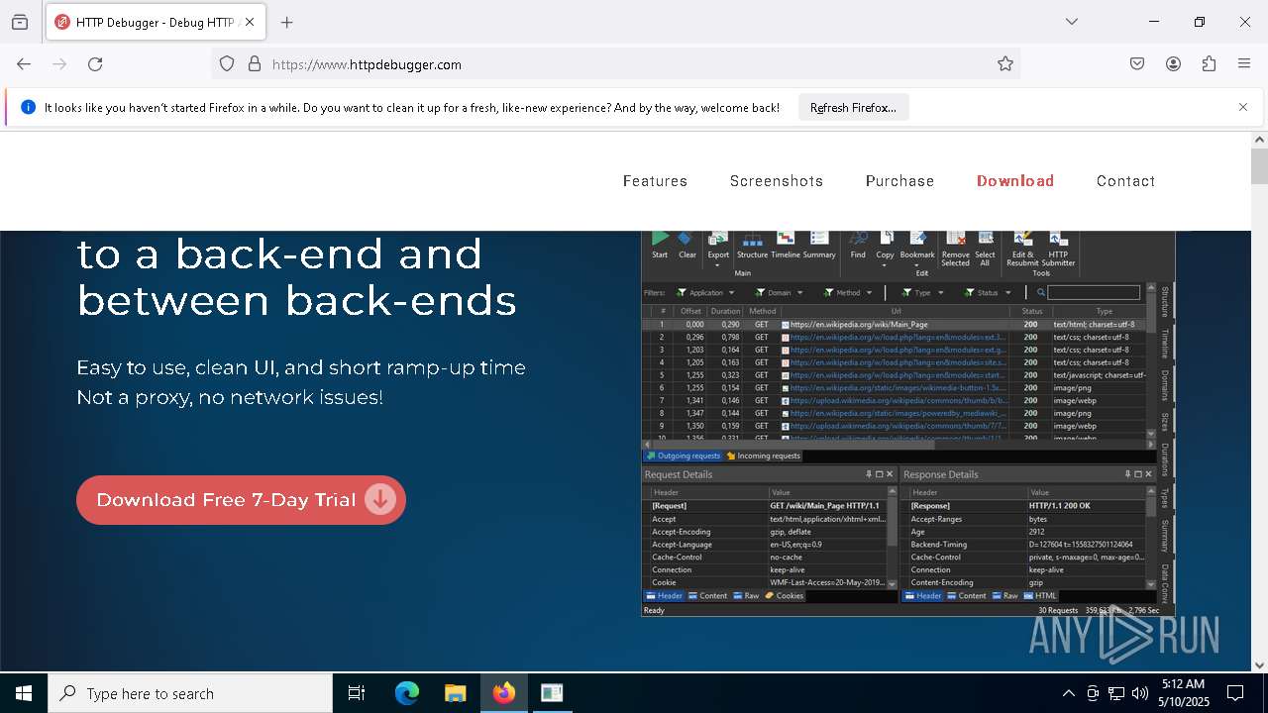
Task: Open the Action Center notifications icon
Action: 1235,693
